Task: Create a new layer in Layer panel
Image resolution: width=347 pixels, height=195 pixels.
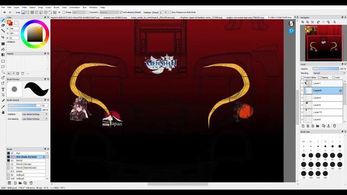Action: click(x=303, y=126)
